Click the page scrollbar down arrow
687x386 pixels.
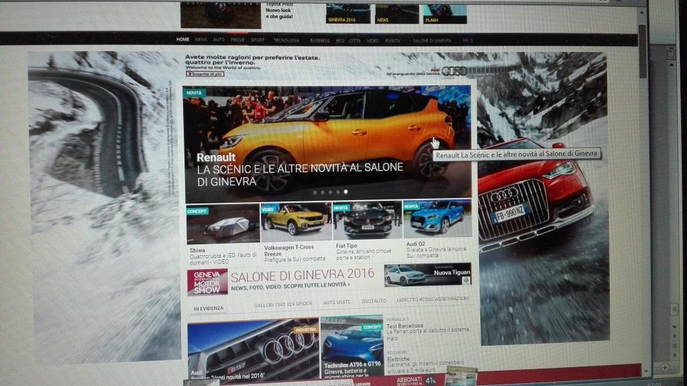pos(645,371)
